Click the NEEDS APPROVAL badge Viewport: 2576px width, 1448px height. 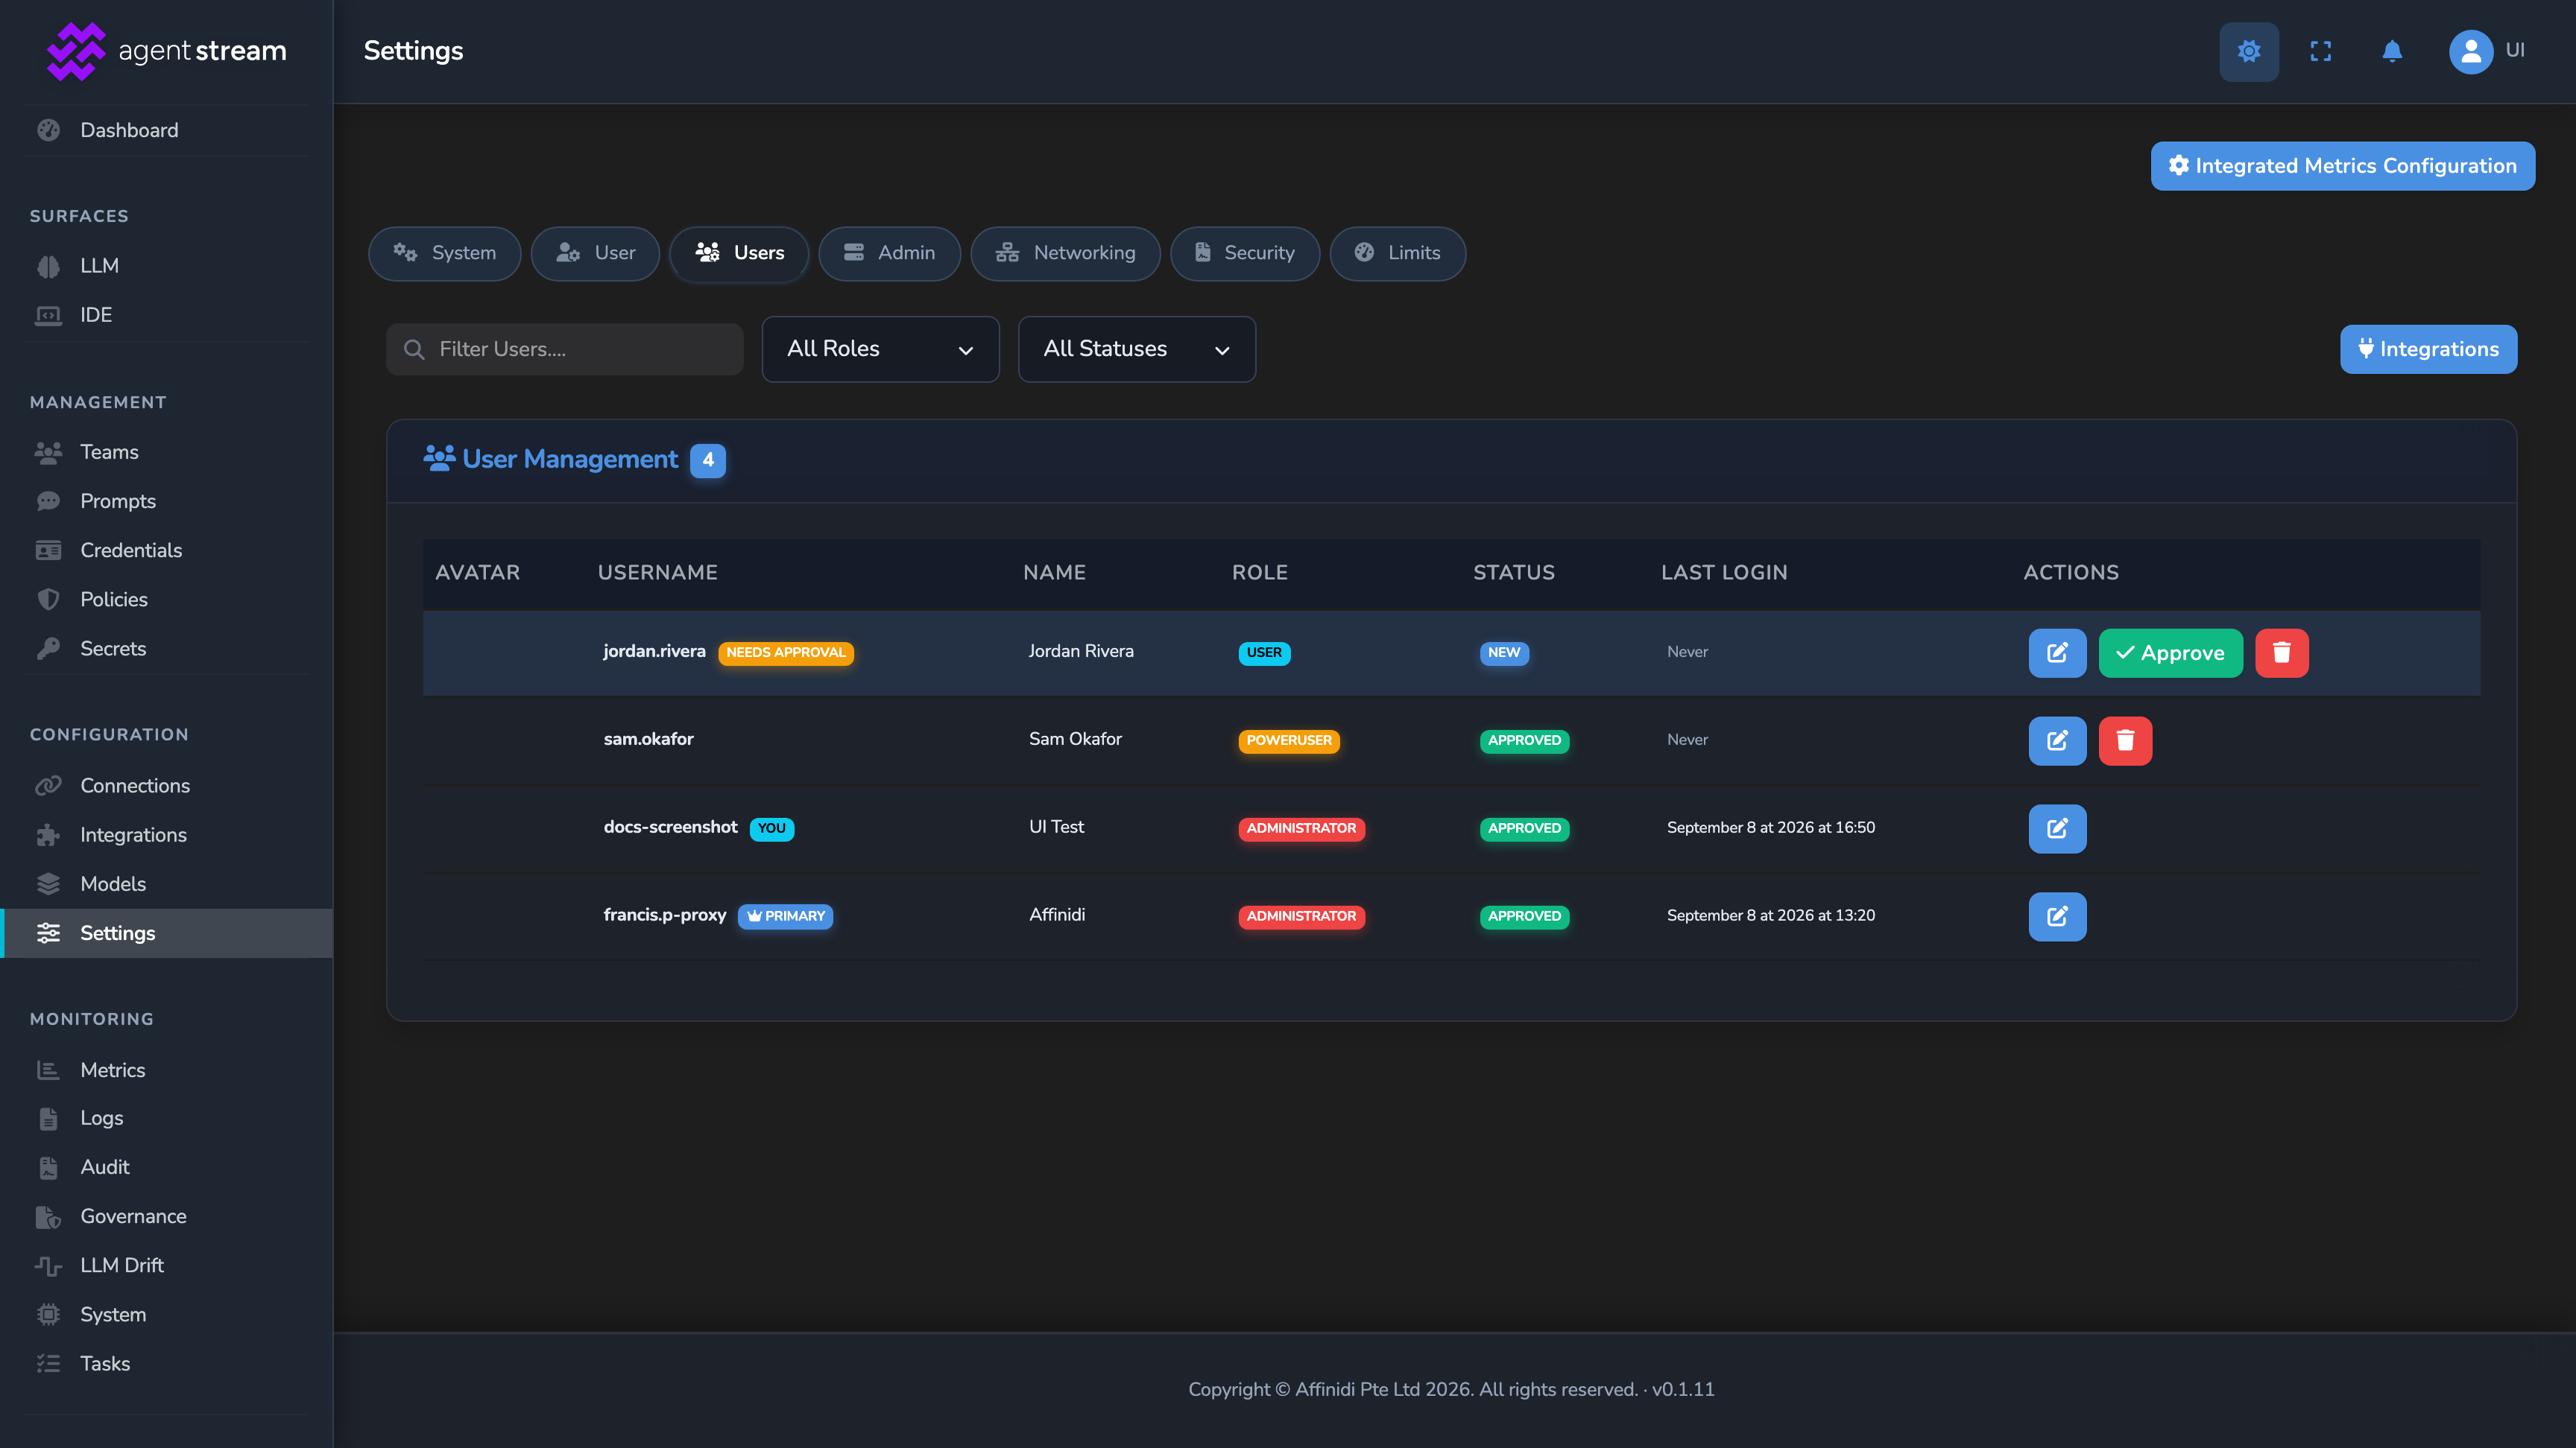tap(786, 652)
